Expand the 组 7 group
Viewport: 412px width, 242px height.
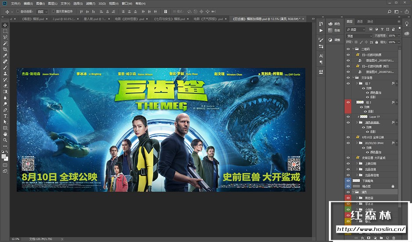tap(357, 84)
